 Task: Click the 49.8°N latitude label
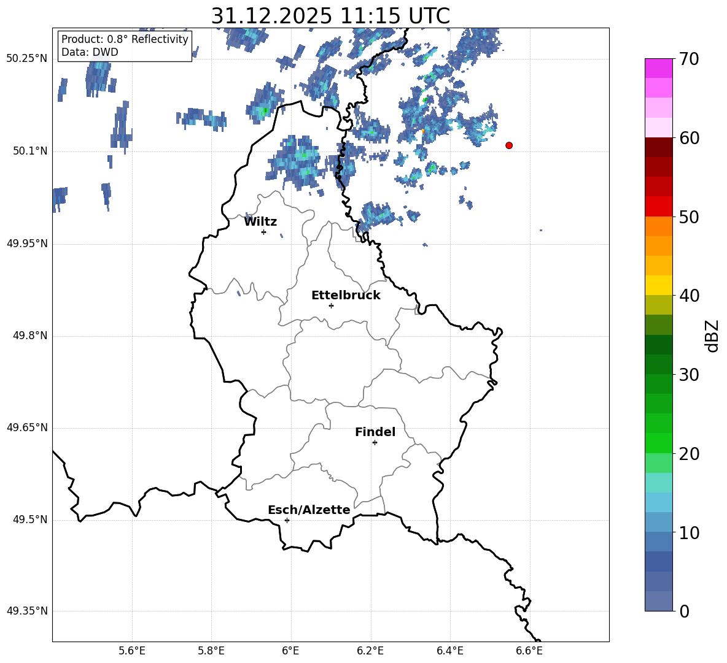29,335
